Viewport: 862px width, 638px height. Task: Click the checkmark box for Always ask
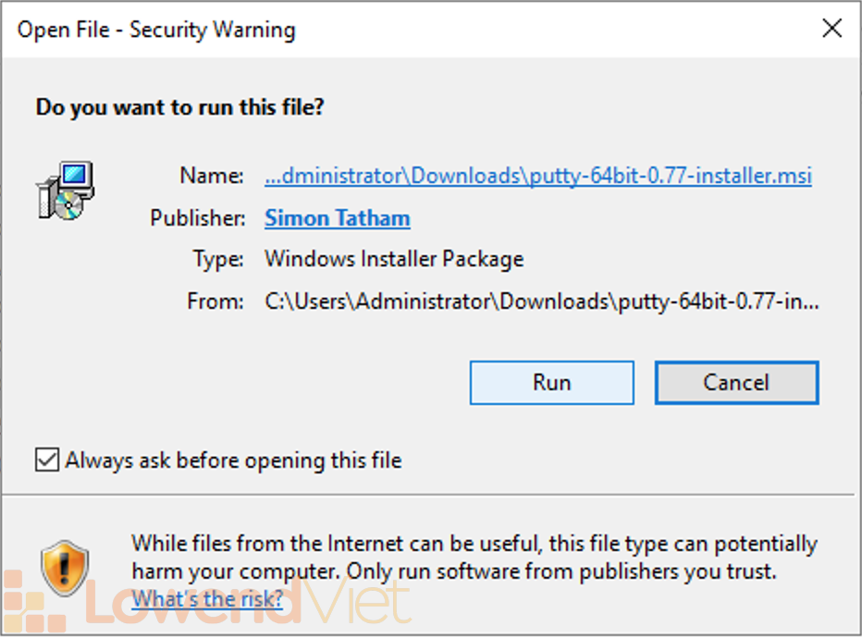tap(46, 460)
